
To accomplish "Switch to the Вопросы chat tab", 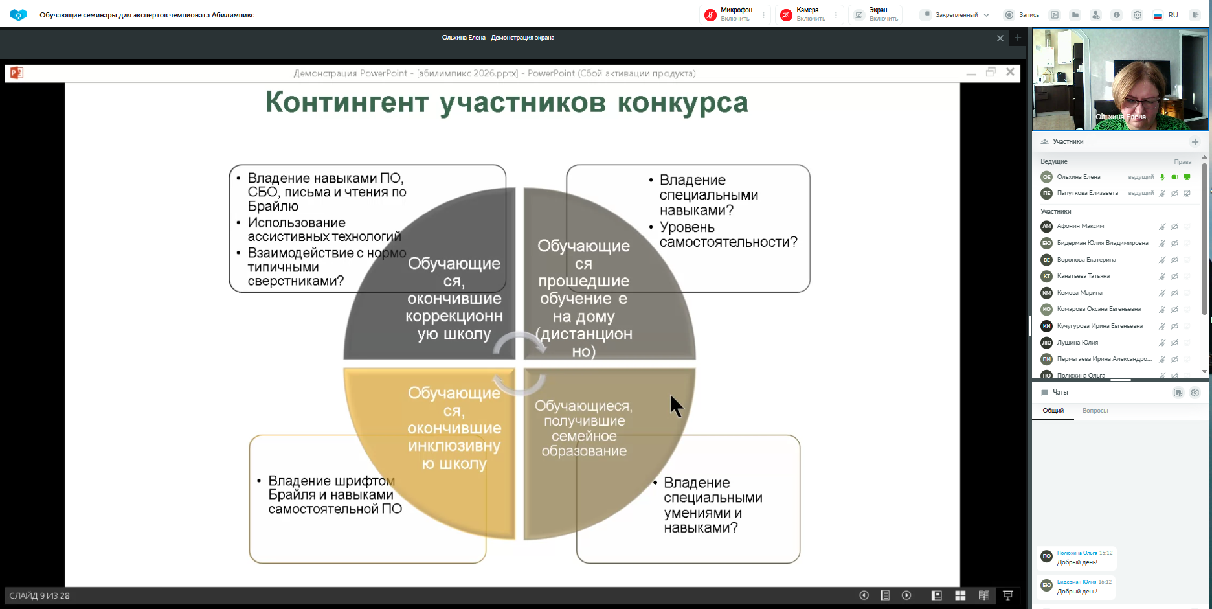I will click(1095, 411).
